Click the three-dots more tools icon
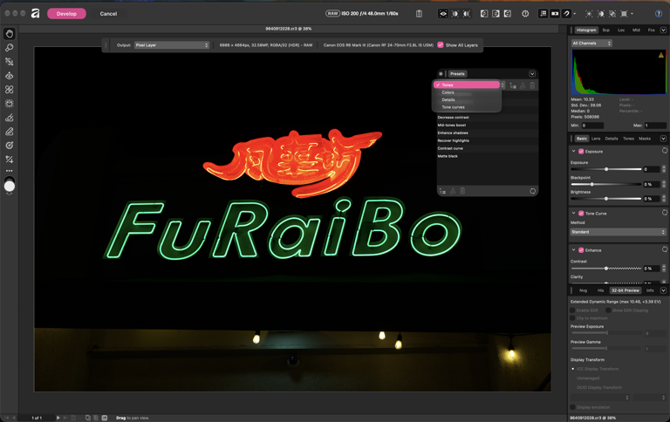This screenshot has height=422, width=670. [10, 170]
